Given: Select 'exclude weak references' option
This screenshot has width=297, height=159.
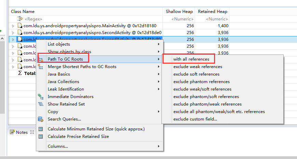Looking at the screenshot, I should pyautogui.click(x=198, y=67).
